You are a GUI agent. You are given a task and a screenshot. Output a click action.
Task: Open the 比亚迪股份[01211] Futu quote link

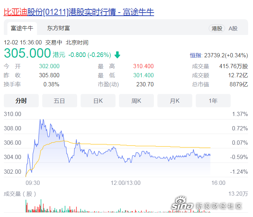[x=79, y=12]
